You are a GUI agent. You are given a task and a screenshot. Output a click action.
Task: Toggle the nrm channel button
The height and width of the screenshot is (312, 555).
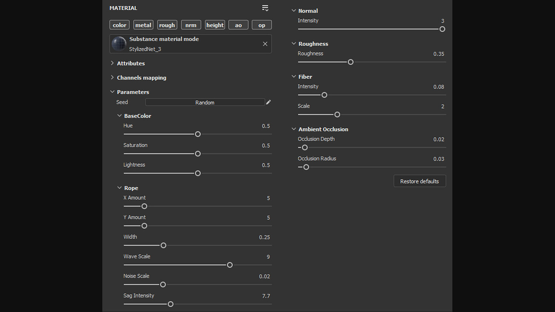191,25
